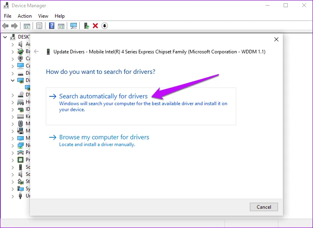The width and height of the screenshot is (313, 228).
Task: Toggle the show/hide action pane toolbar icon
Action: point(61,26)
